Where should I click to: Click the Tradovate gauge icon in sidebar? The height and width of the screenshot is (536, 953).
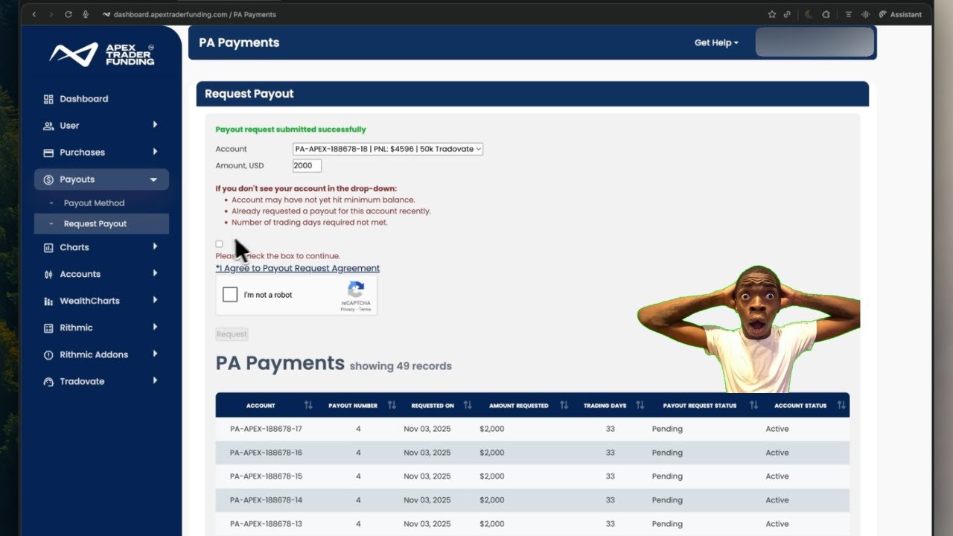point(48,382)
